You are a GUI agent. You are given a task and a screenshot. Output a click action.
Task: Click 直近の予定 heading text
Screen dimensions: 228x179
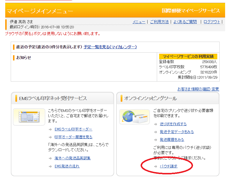click(49, 47)
